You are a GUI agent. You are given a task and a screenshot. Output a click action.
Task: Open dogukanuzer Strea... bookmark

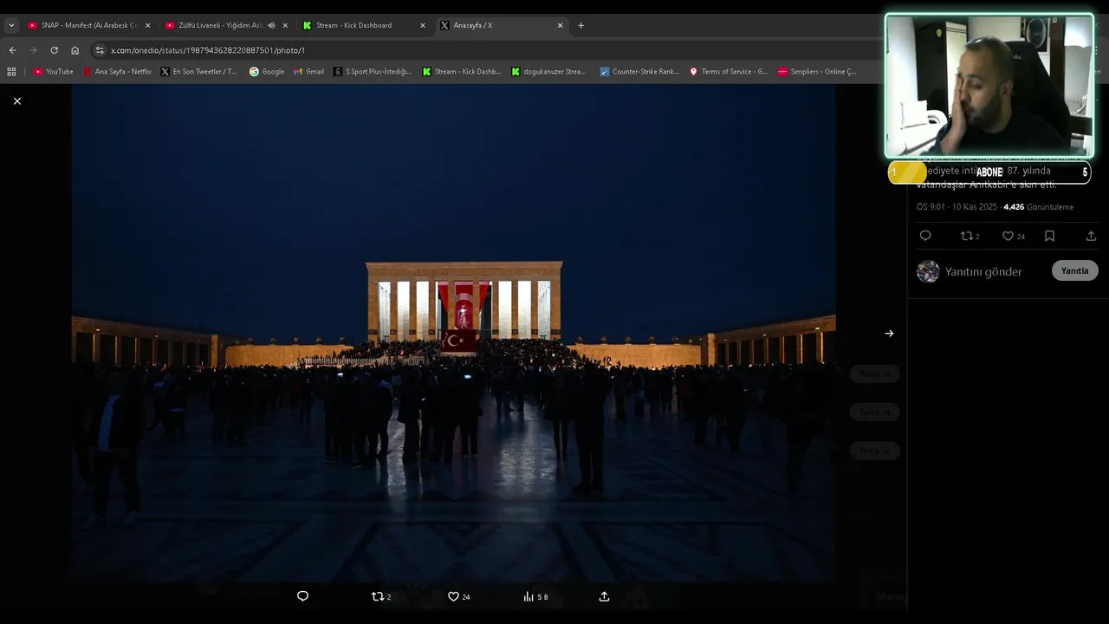click(x=549, y=72)
